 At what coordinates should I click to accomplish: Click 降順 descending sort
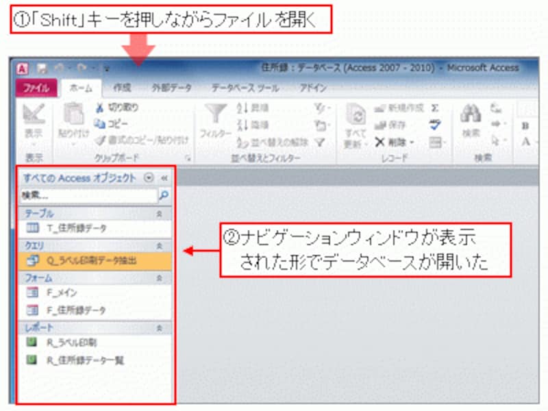pyautogui.click(x=252, y=125)
